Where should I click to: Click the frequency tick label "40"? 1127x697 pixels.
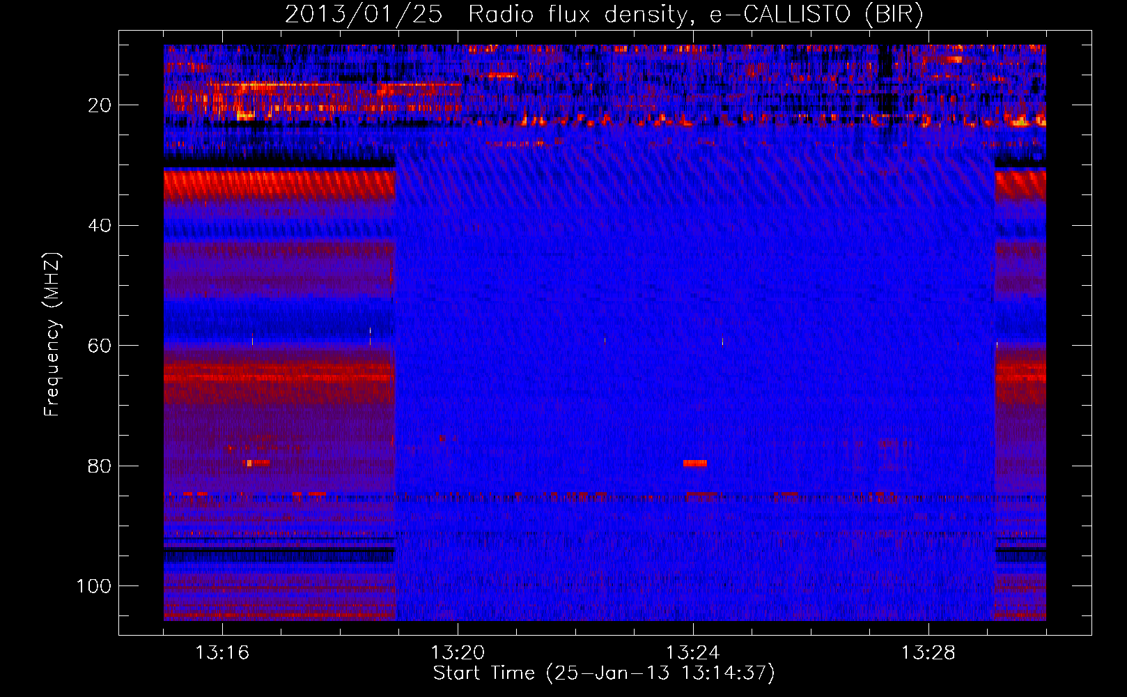click(100, 225)
